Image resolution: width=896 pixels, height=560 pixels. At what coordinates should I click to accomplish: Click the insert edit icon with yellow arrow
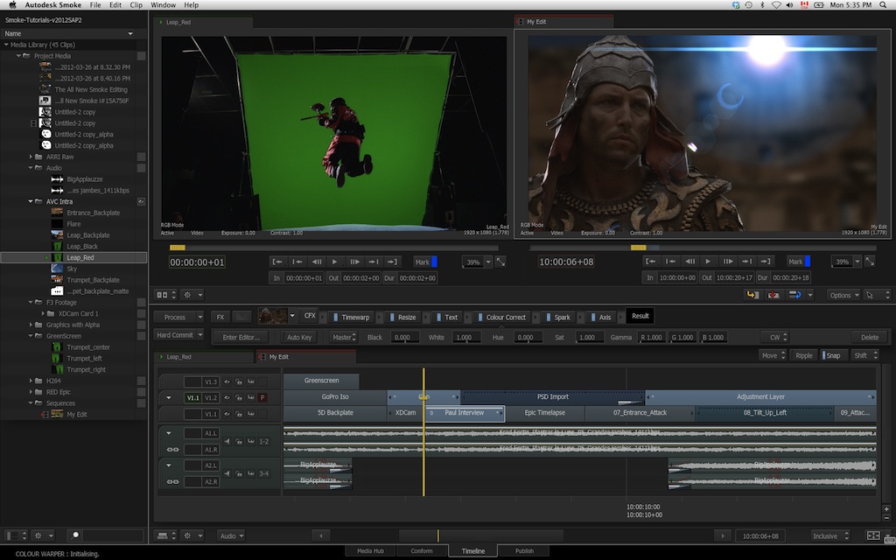pos(752,295)
